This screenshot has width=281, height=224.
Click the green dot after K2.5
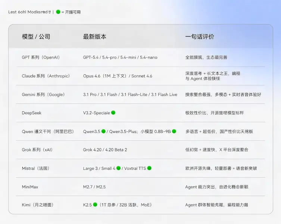95,205
